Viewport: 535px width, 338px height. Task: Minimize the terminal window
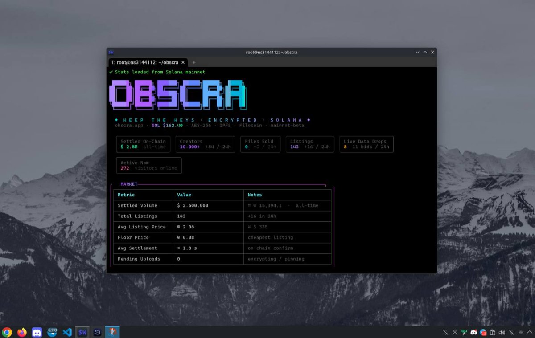click(417, 52)
